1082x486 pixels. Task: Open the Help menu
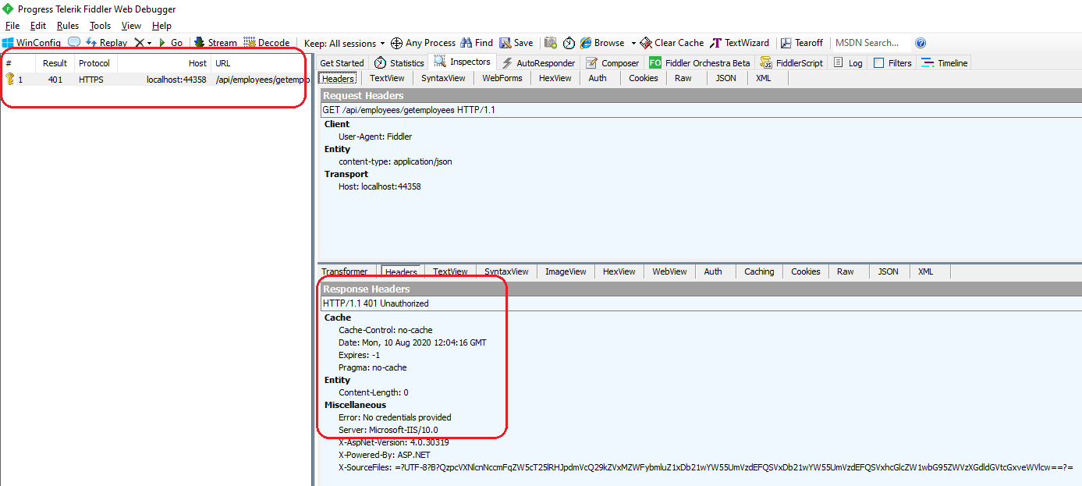pyautogui.click(x=161, y=26)
